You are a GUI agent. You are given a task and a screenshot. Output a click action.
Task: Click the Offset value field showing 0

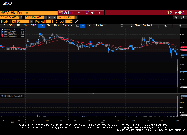tap(69, 21)
